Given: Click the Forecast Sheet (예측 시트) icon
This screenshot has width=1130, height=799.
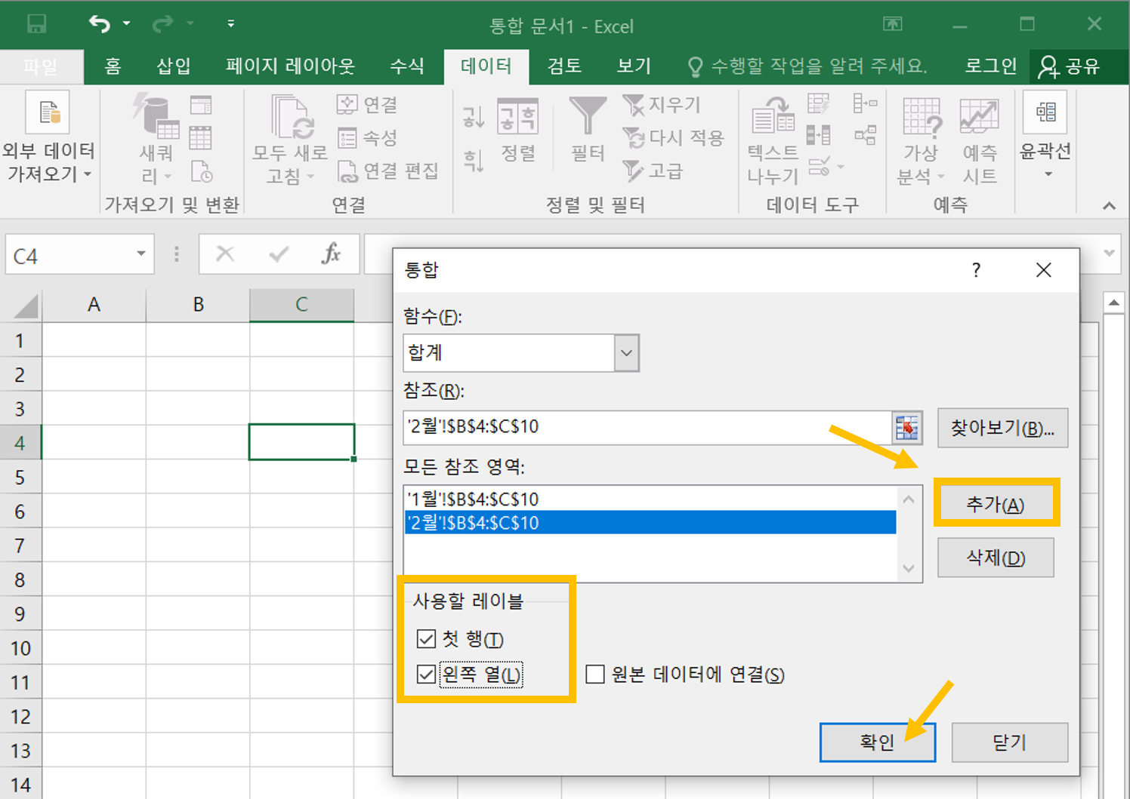Looking at the screenshot, I should pyautogui.click(x=979, y=118).
